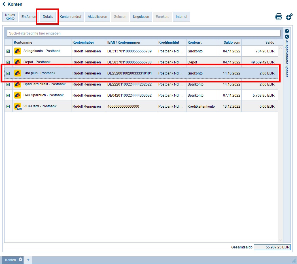
Task: Click the greyed Eurokurs button
Action: pyautogui.click(x=162, y=17)
